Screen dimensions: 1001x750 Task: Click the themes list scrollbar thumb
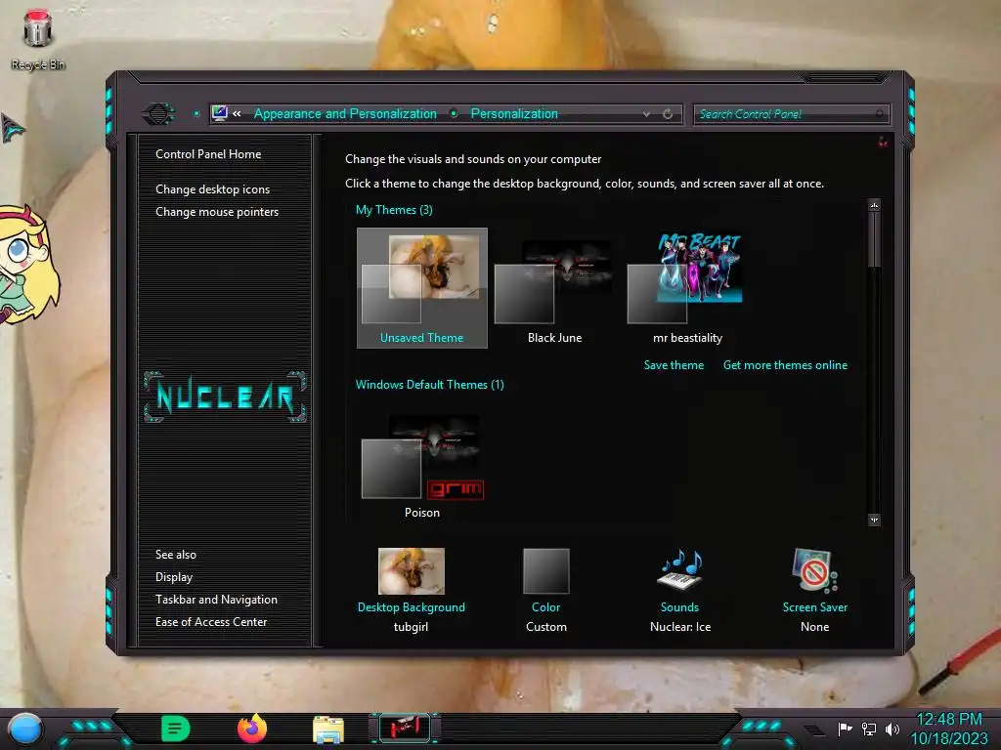tap(874, 240)
